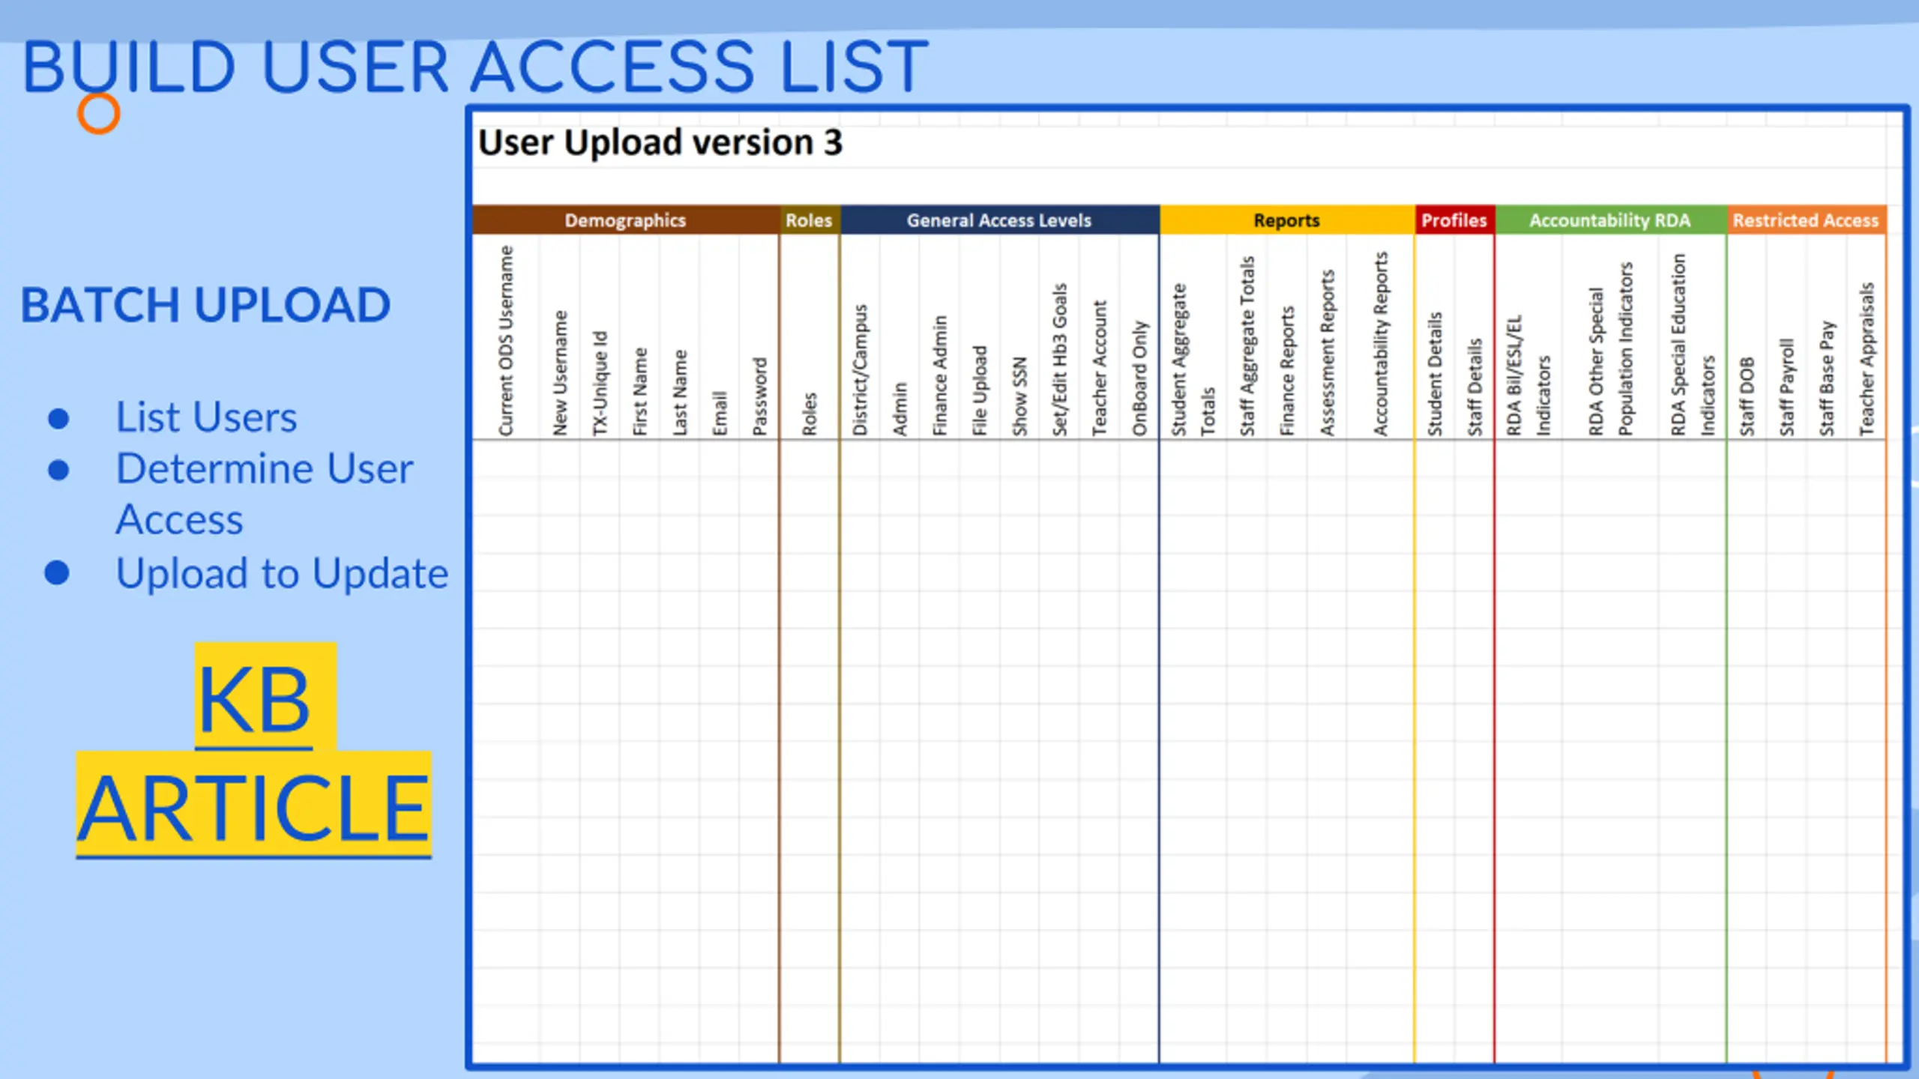Viewport: 1919px width, 1079px height.
Task: Select the District/Campus column header
Action: [x=860, y=369]
